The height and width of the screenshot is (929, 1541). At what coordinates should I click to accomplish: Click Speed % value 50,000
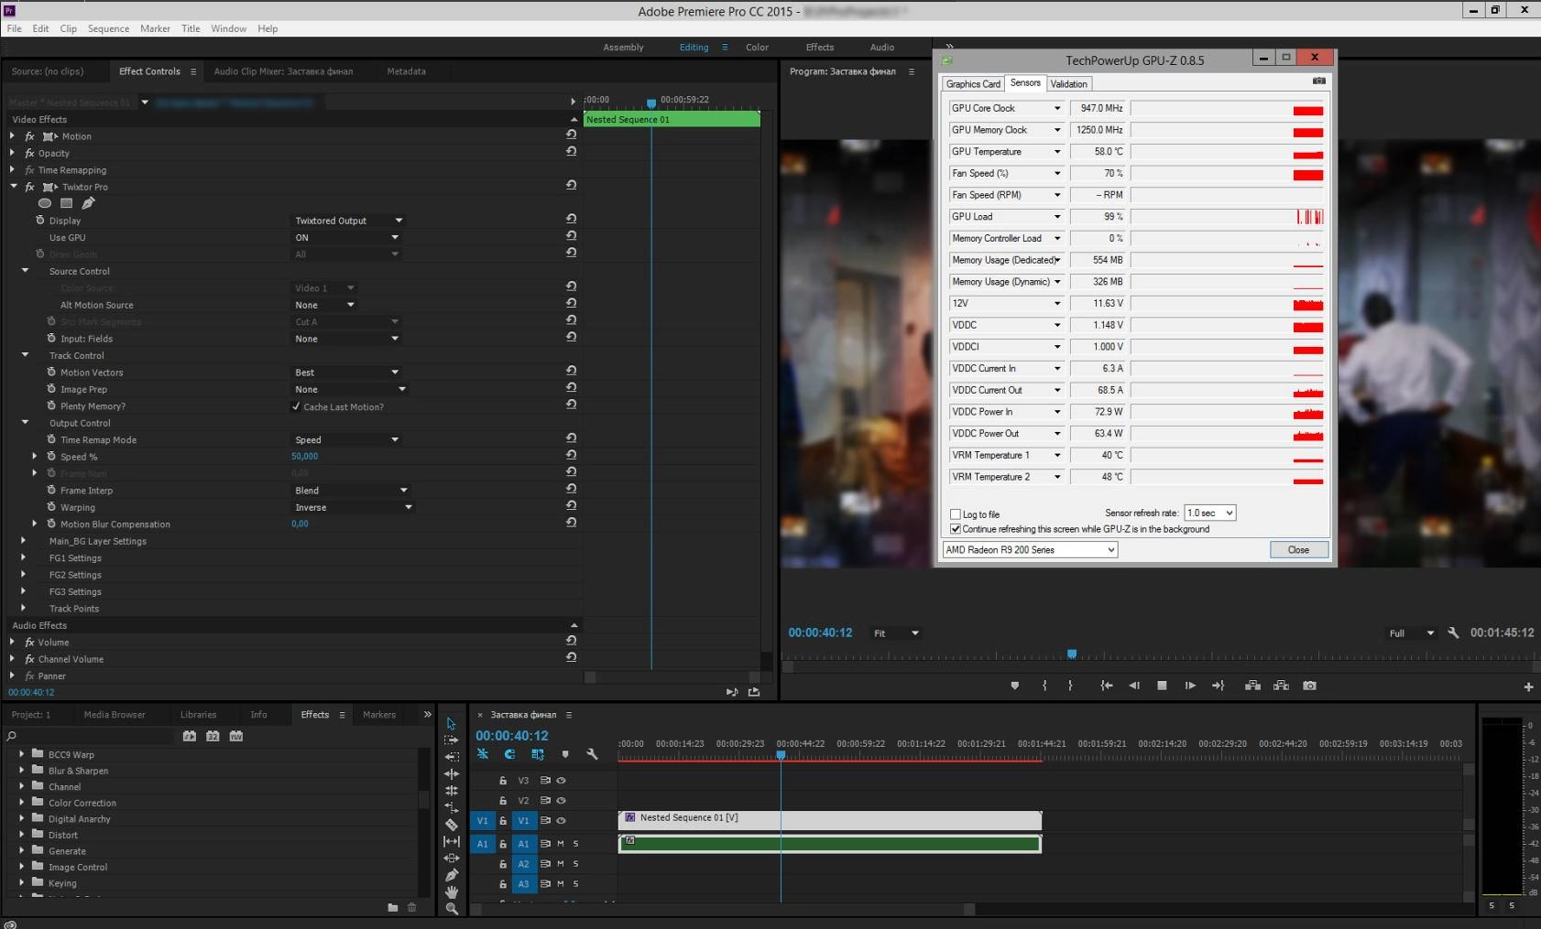pos(305,457)
